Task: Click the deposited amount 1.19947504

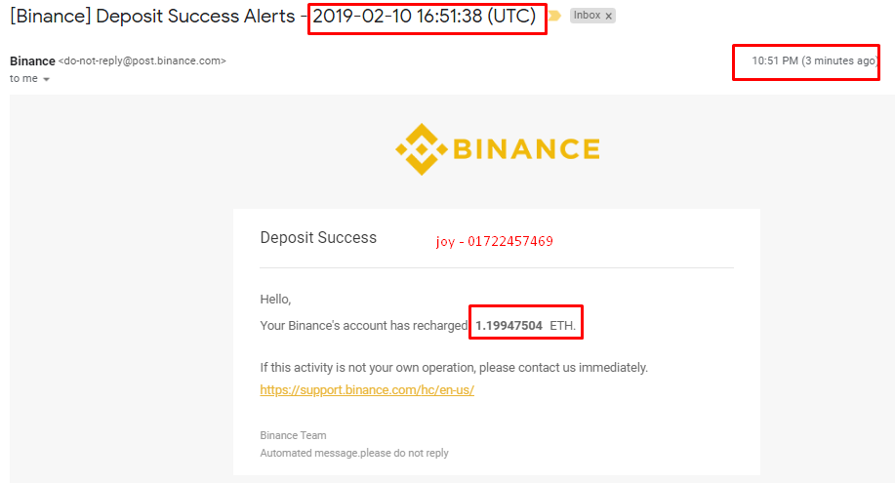Action: pos(509,326)
